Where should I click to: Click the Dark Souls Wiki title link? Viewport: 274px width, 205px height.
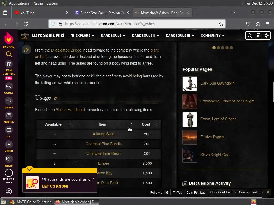pos(48,36)
